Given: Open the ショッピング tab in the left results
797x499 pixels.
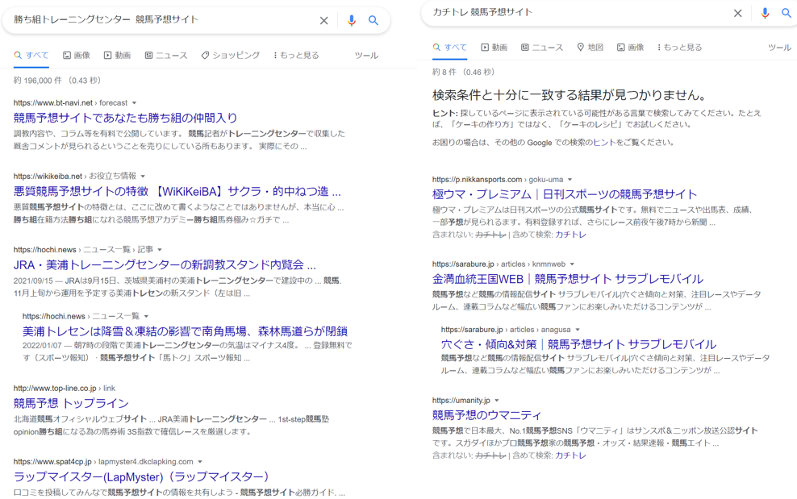Looking at the screenshot, I should coord(230,56).
